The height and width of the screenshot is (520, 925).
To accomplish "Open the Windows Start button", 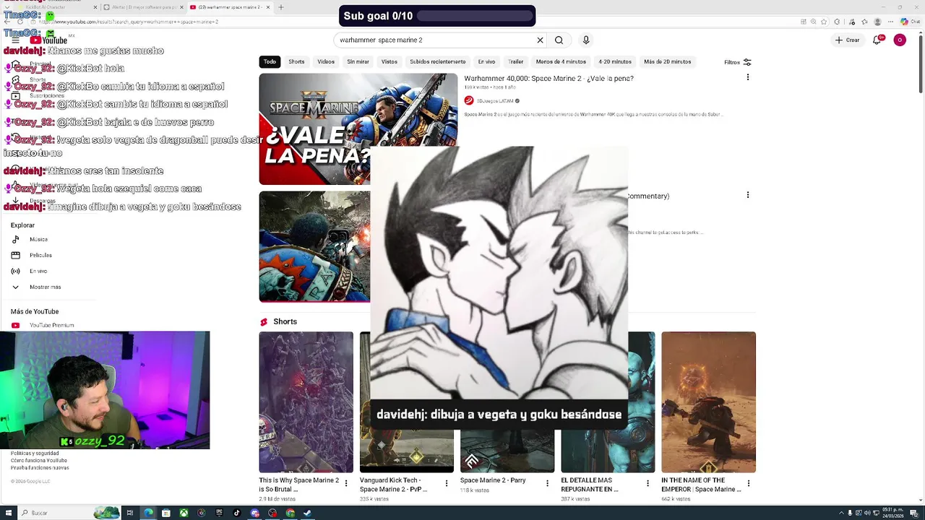I will click(x=9, y=513).
